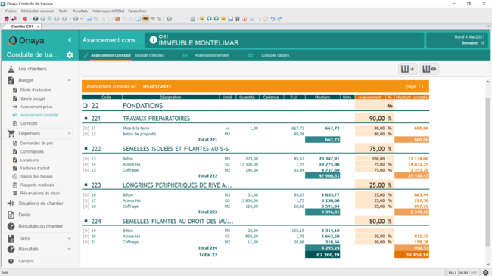
Task: Open Les chantiers in the sidebar
Action: pyautogui.click(x=33, y=69)
